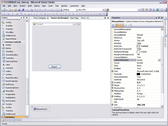The image size is (168, 126).
Task: Click the Find in Files toolbar icon
Action: pos(107,10)
